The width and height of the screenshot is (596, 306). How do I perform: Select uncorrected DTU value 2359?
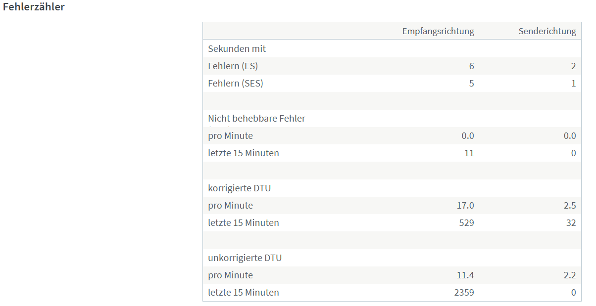[464, 293]
